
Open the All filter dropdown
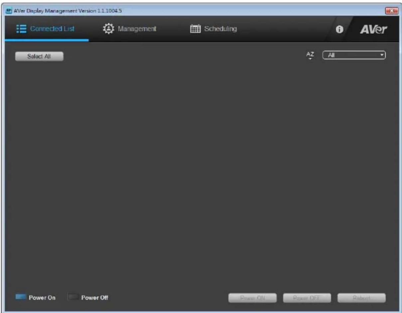point(354,55)
